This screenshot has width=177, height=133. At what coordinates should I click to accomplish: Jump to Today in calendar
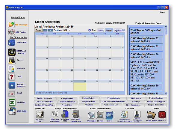(39, 30)
